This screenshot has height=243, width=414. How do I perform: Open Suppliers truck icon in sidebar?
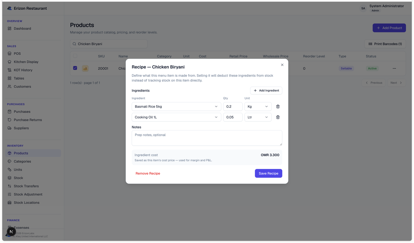click(10, 128)
